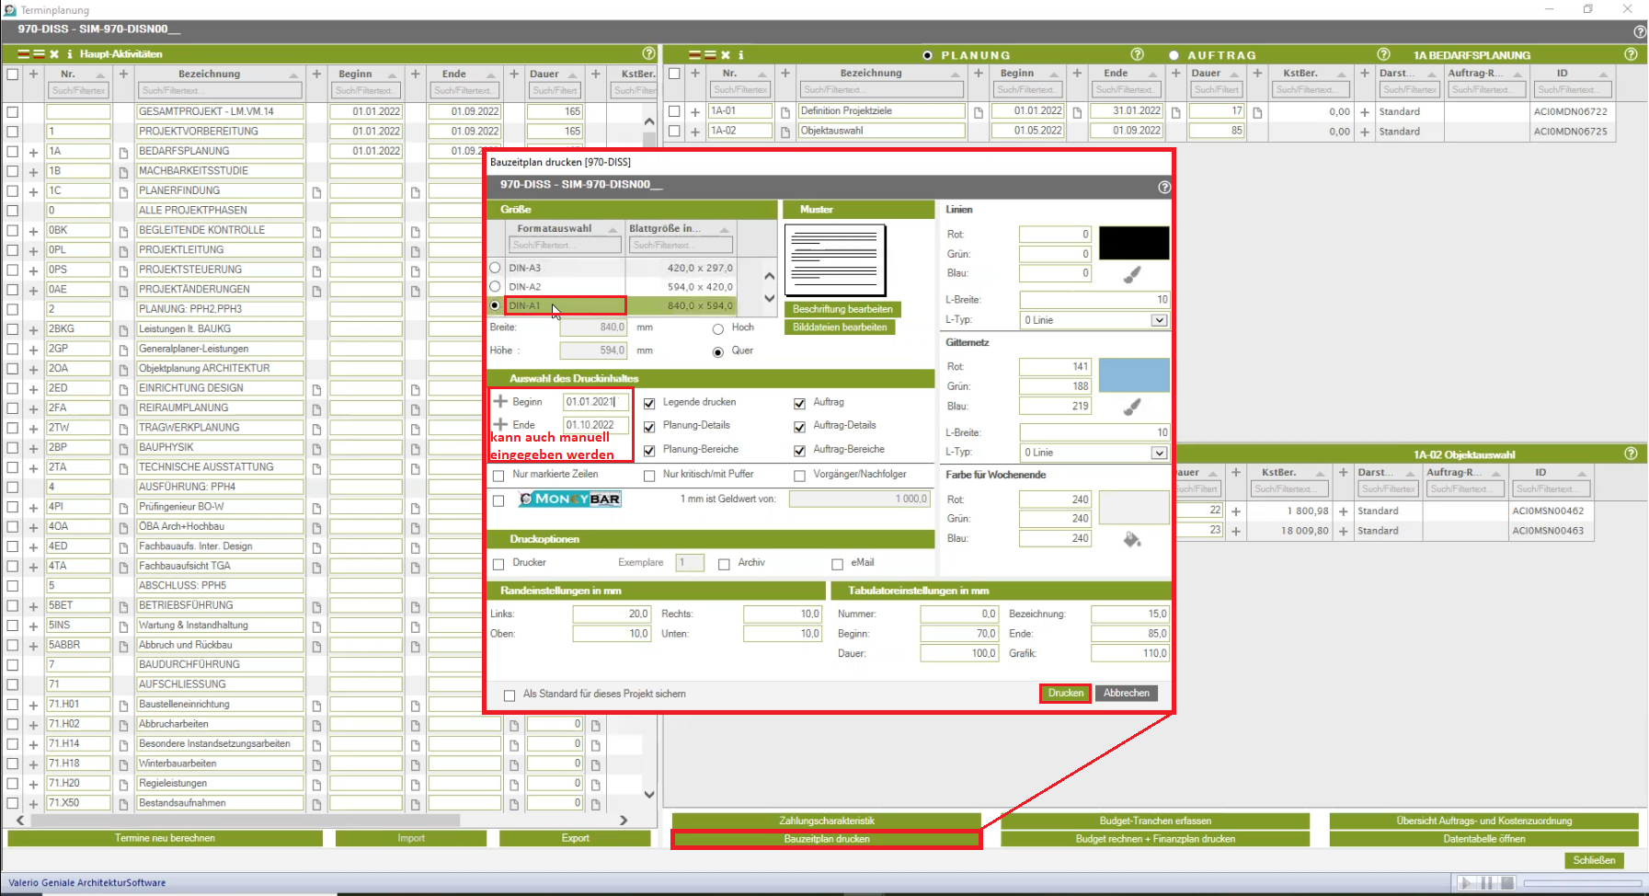Click the paint bucket icon for Wochenende color
1649x896 pixels.
tap(1132, 539)
